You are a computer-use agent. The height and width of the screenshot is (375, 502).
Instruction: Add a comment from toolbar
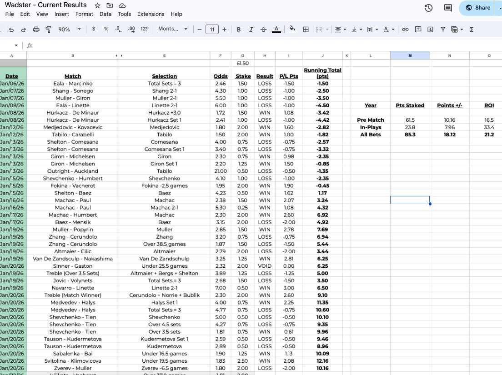pyautogui.click(x=418, y=30)
